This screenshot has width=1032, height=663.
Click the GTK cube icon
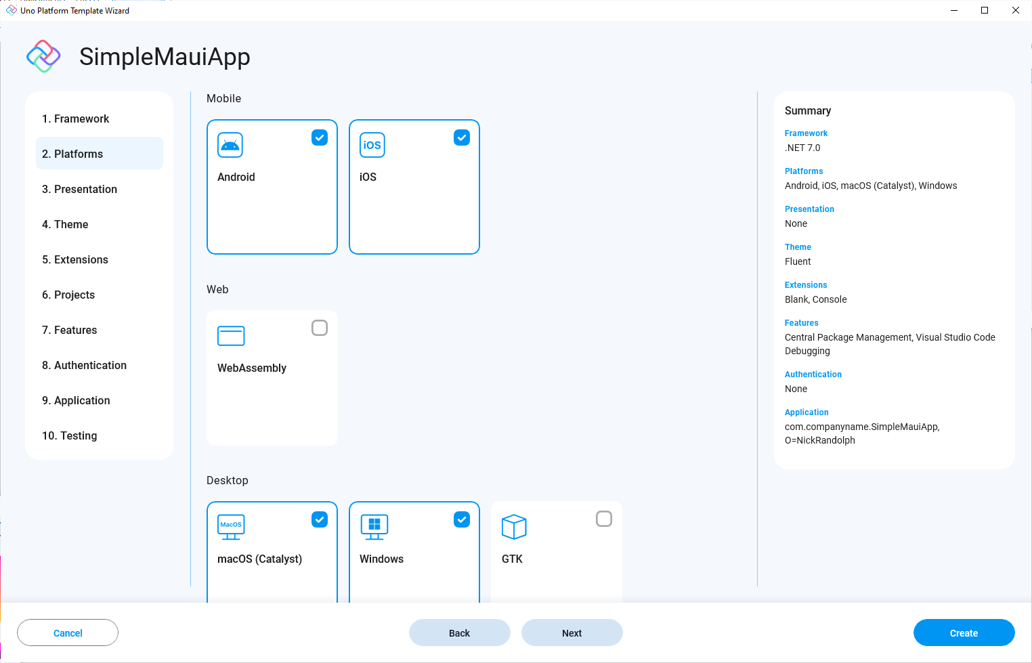[x=514, y=527]
